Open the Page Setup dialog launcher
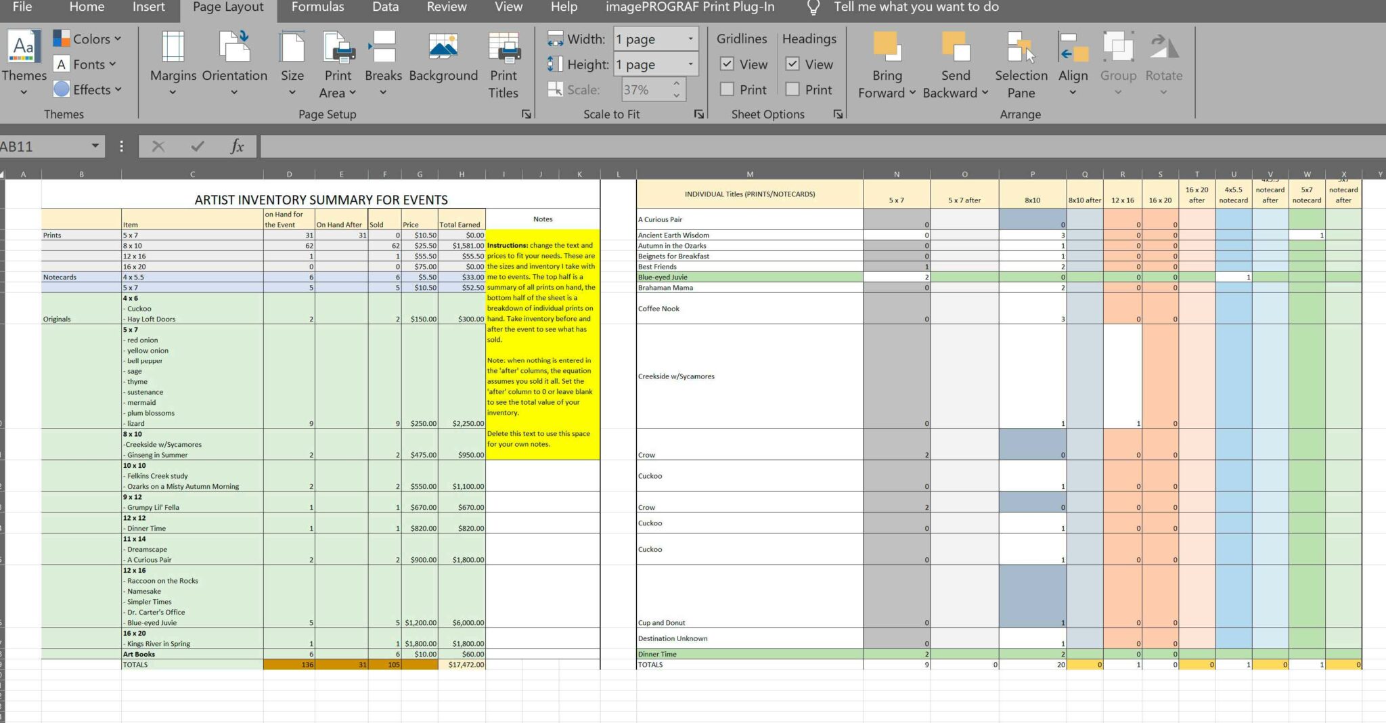The height and width of the screenshot is (723, 1386). coord(527,114)
